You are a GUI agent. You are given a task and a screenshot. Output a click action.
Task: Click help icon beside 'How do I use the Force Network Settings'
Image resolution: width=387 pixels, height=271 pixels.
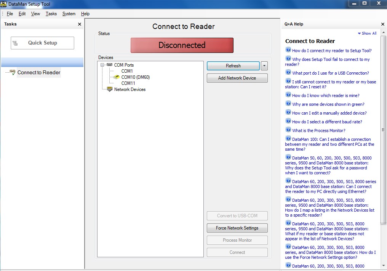coord(288,246)
